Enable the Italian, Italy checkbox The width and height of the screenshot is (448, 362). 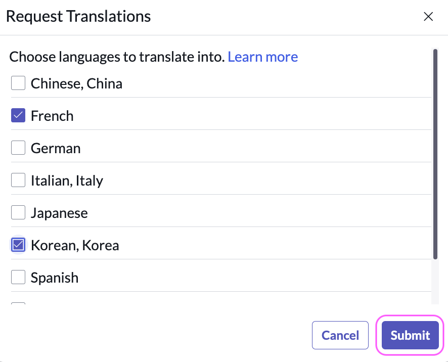click(x=18, y=179)
